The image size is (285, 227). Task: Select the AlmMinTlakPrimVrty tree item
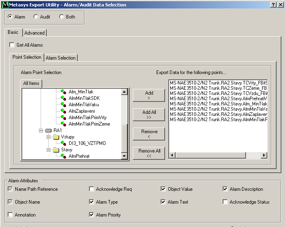[x=88, y=118]
